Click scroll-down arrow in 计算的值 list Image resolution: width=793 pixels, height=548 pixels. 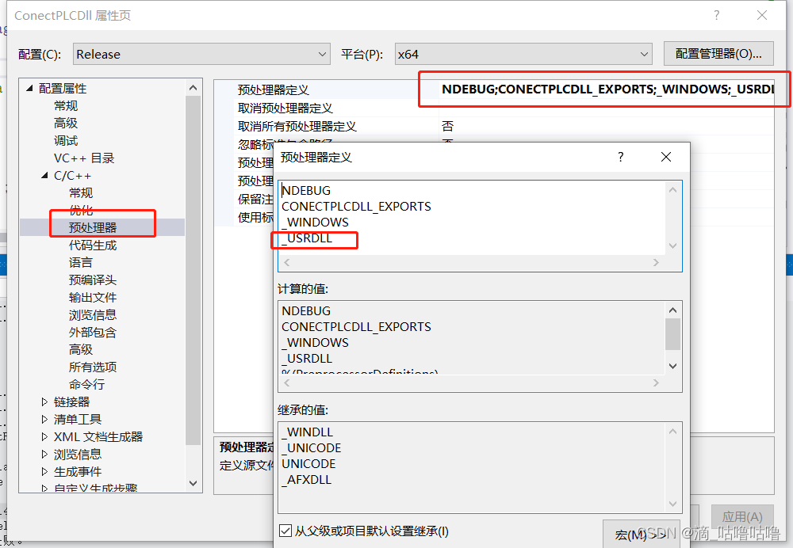point(672,366)
